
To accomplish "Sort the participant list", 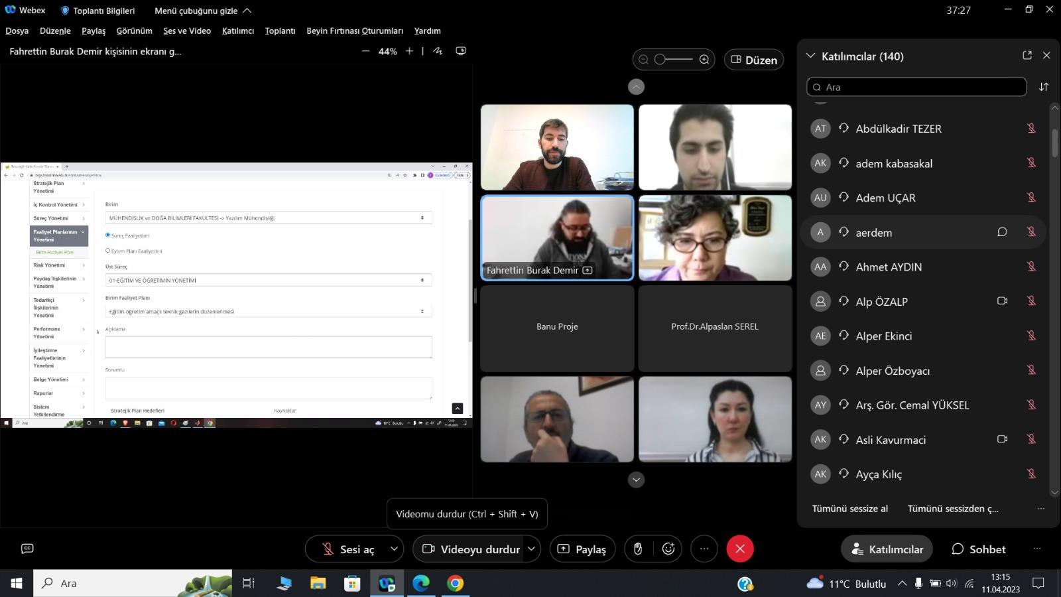I will [x=1044, y=87].
